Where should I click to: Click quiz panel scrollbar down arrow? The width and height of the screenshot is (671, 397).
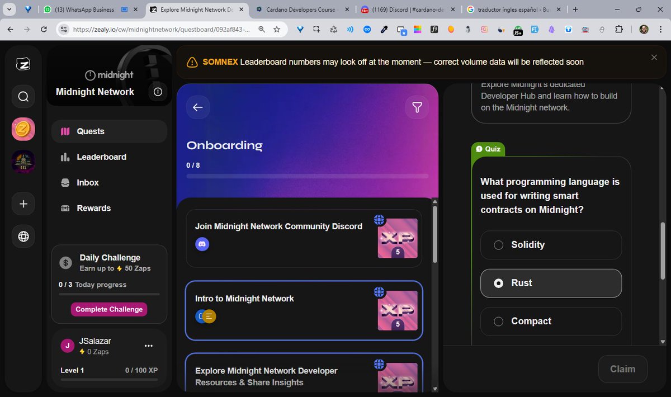pos(663,341)
